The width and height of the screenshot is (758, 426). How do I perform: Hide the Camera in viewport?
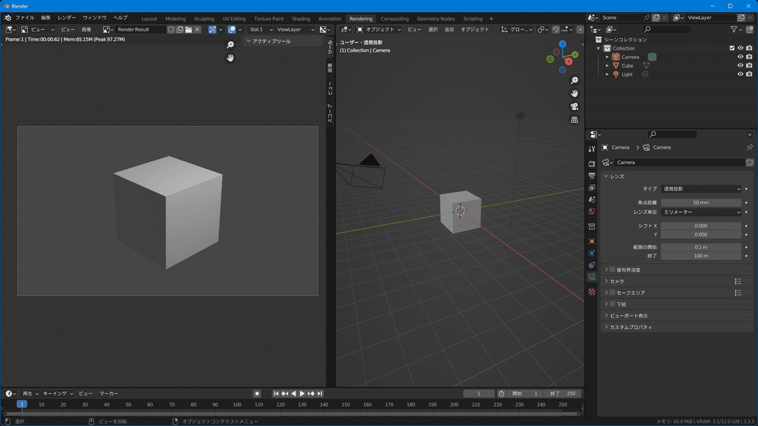pos(740,57)
